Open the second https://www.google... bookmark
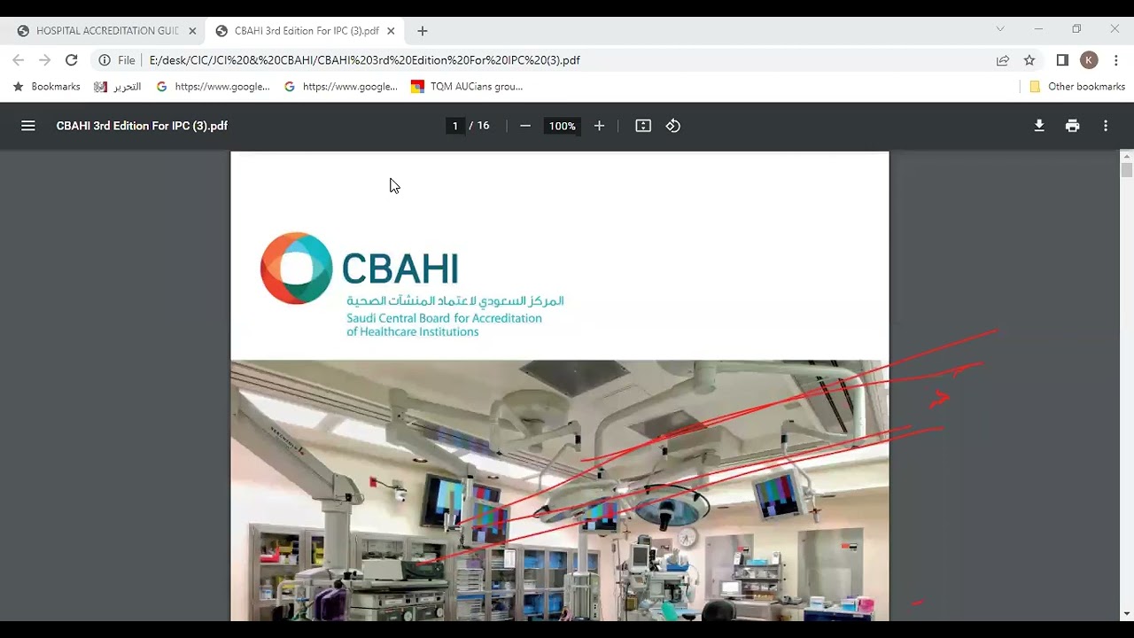The image size is (1134, 638). 340,87
